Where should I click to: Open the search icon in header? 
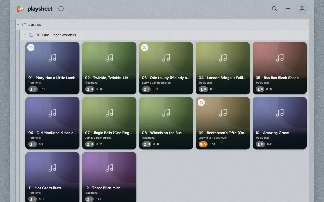pyautogui.click(x=274, y=9)
